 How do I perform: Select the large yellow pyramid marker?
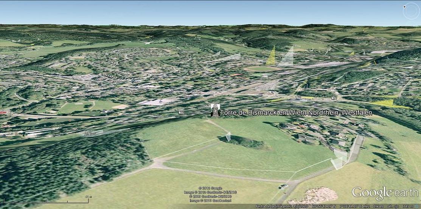point(271,57)
